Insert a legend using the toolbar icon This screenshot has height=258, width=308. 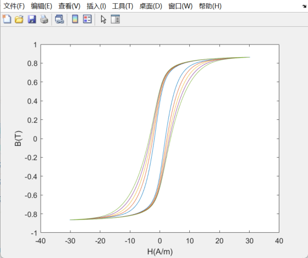coord(87,19)
